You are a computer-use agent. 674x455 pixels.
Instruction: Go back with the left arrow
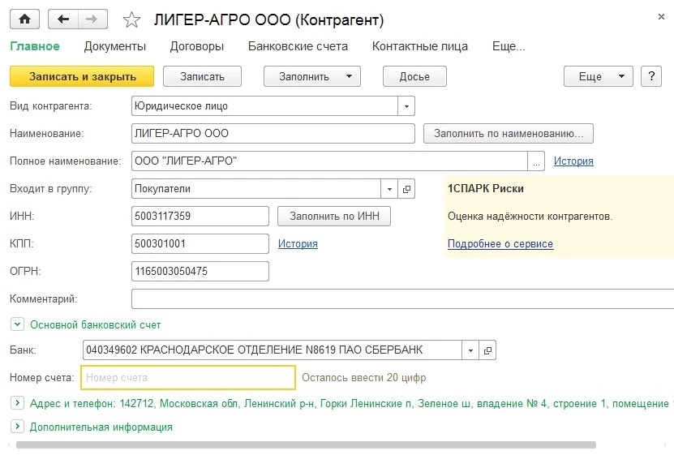point(63,19)
